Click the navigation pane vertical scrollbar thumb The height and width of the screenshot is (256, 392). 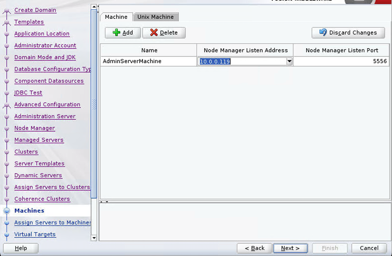coord(94,104)
